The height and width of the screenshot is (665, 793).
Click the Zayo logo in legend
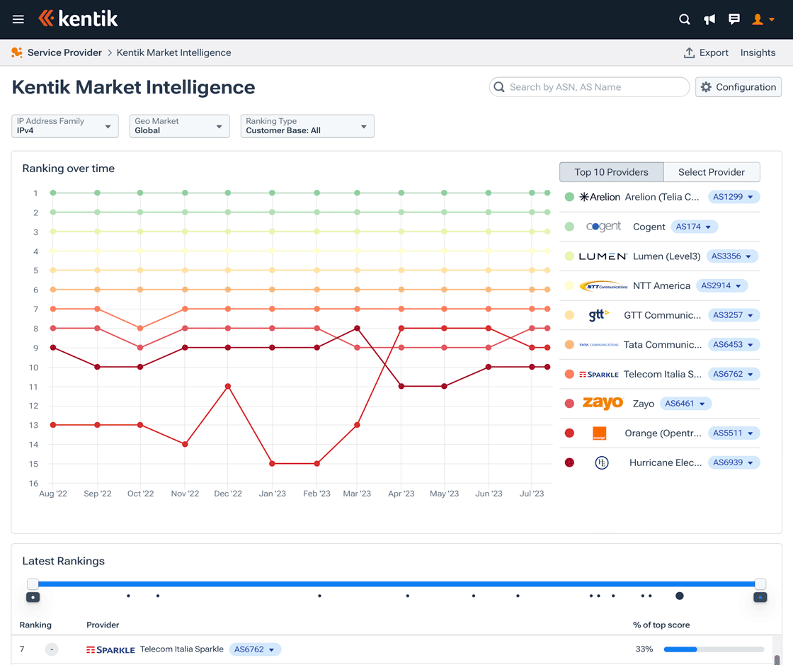coord(603,404)
